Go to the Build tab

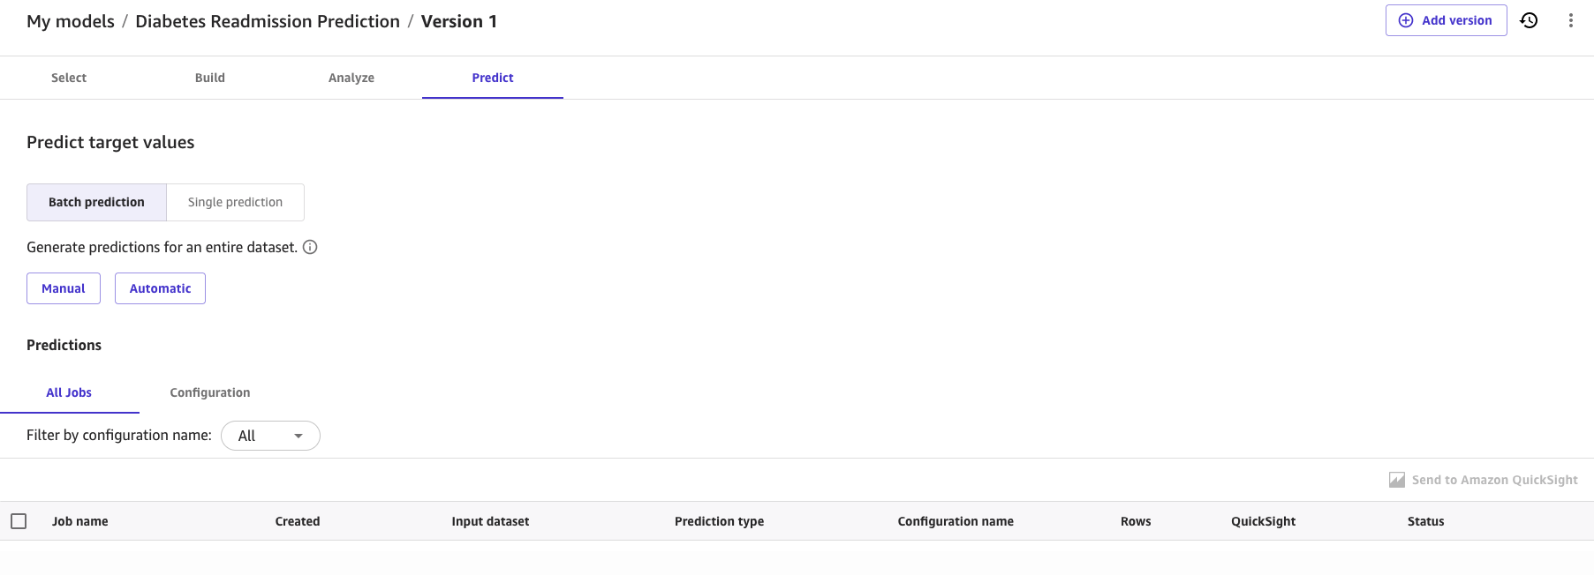[x=210, y=78]
